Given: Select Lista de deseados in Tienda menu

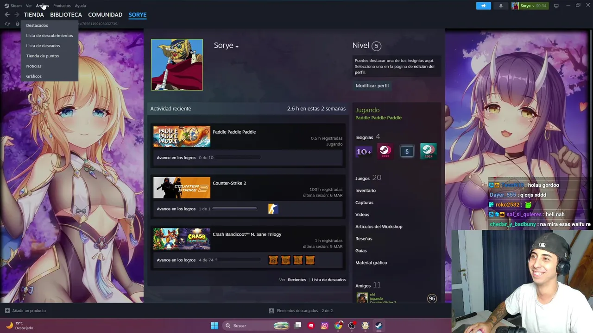Looking at the screenshot, I should (50, 46).
